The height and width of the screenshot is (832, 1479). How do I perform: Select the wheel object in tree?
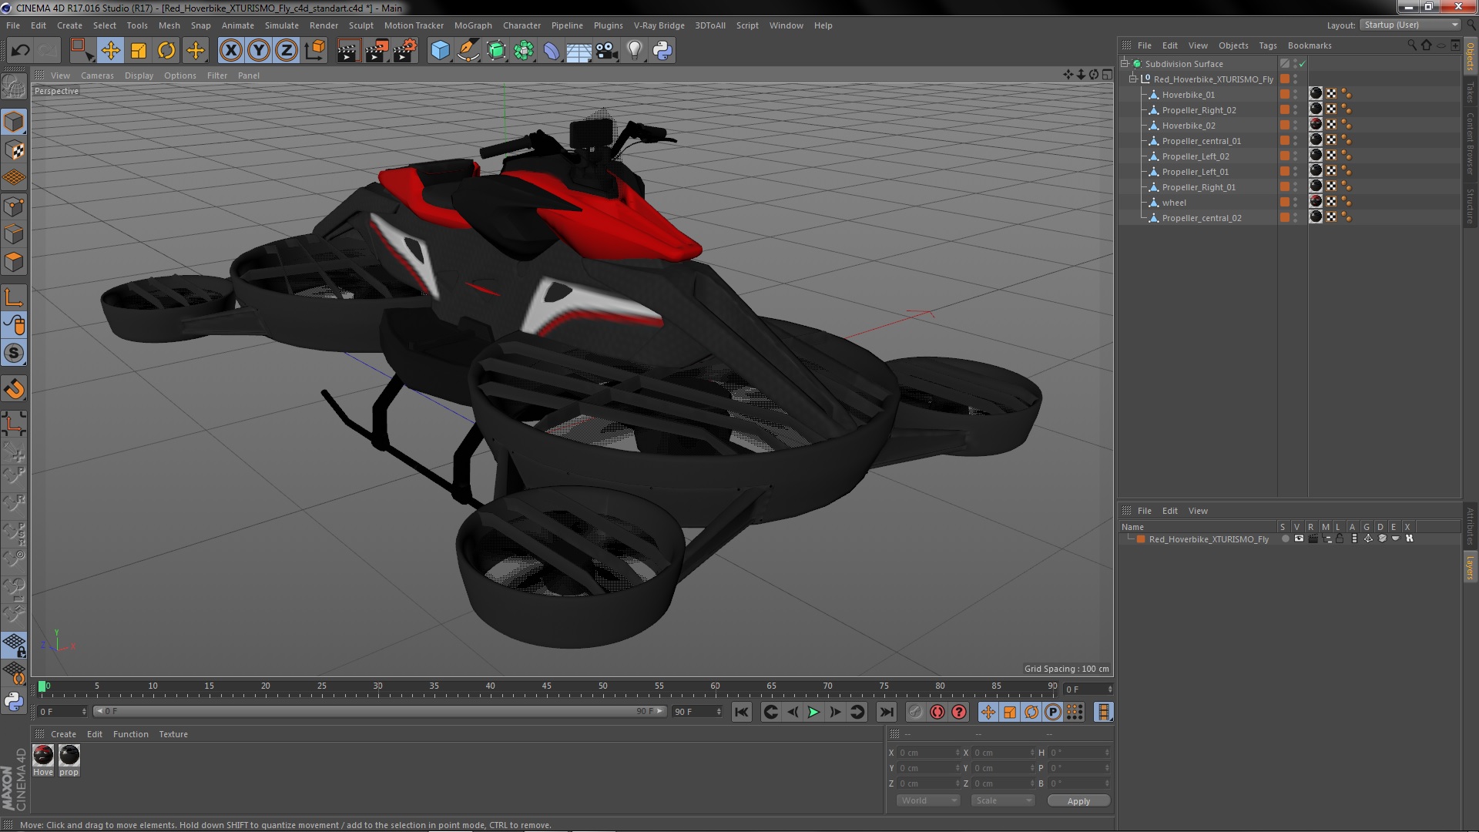pos(1174,203)
